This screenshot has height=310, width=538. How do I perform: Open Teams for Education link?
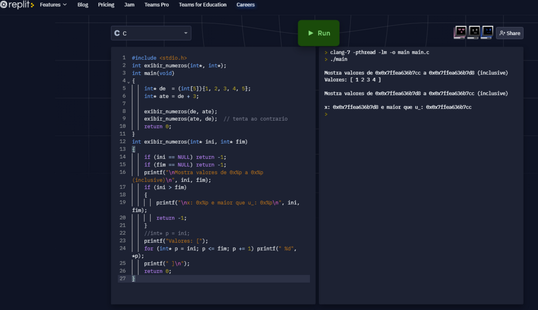click(x=203, y=5)
